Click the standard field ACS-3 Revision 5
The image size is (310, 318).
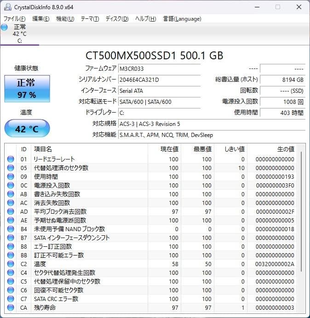pyautogui.click(x=212, y=124)
